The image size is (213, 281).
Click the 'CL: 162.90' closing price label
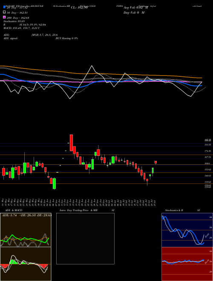(79, 8)
